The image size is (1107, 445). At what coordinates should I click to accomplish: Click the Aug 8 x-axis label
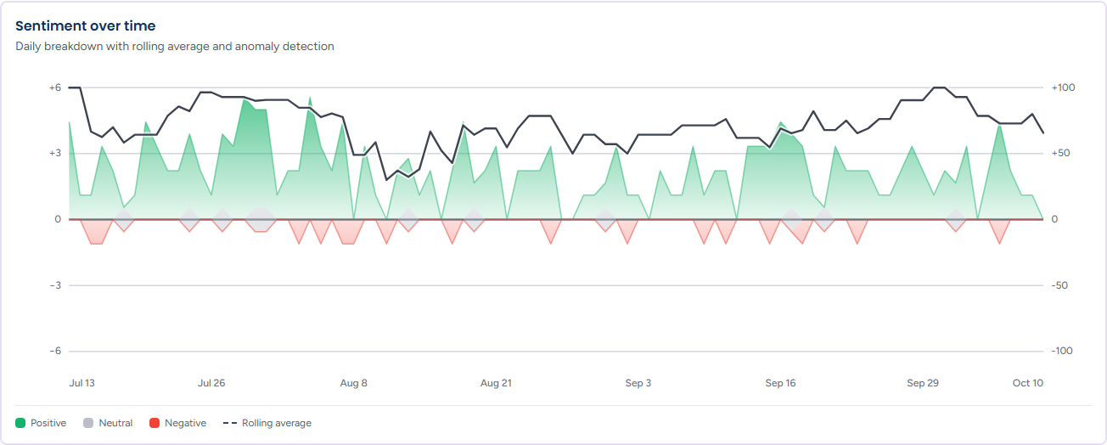[x=353, y=383]
